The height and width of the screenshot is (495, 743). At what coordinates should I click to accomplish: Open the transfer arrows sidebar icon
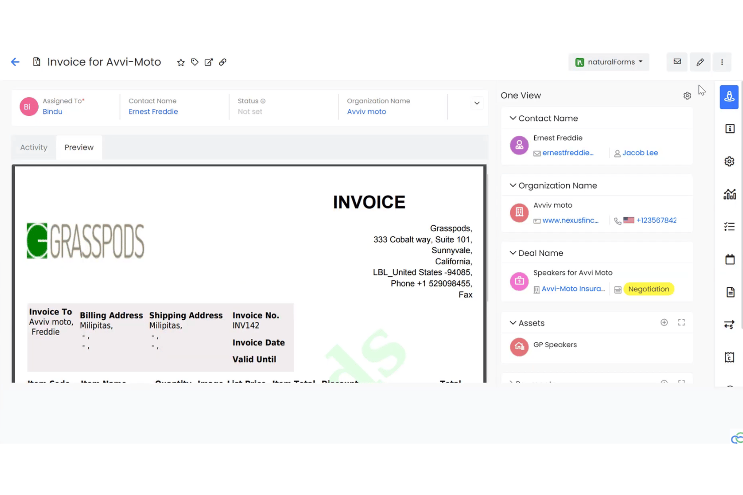point(729,324)
